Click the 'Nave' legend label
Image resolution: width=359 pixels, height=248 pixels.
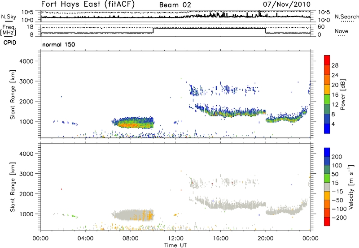341,31
